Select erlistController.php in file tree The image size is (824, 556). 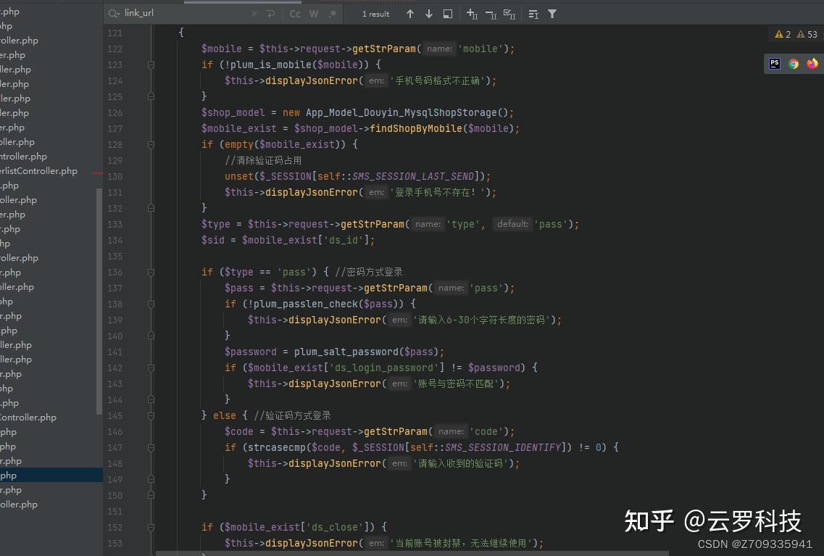click(39, 171)
